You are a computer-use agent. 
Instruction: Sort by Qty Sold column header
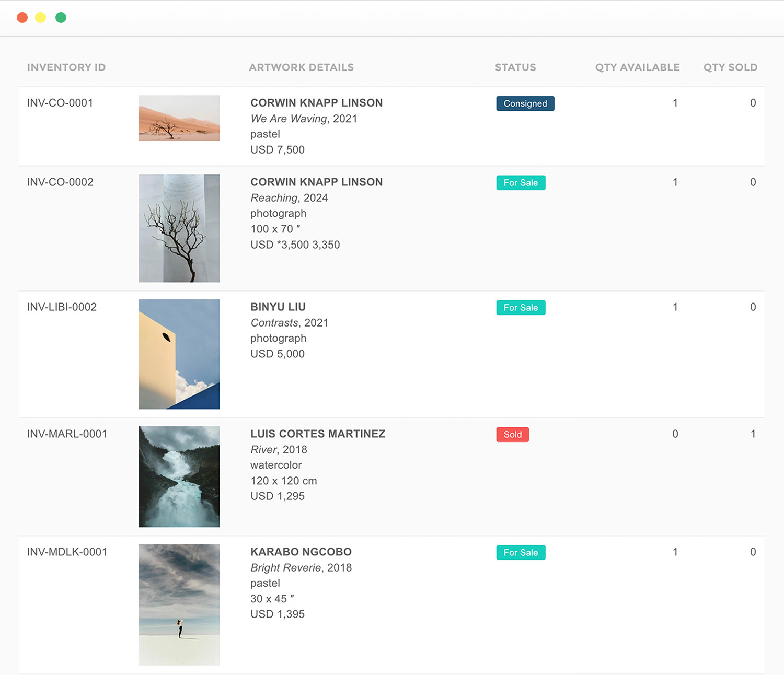(730, 67)
